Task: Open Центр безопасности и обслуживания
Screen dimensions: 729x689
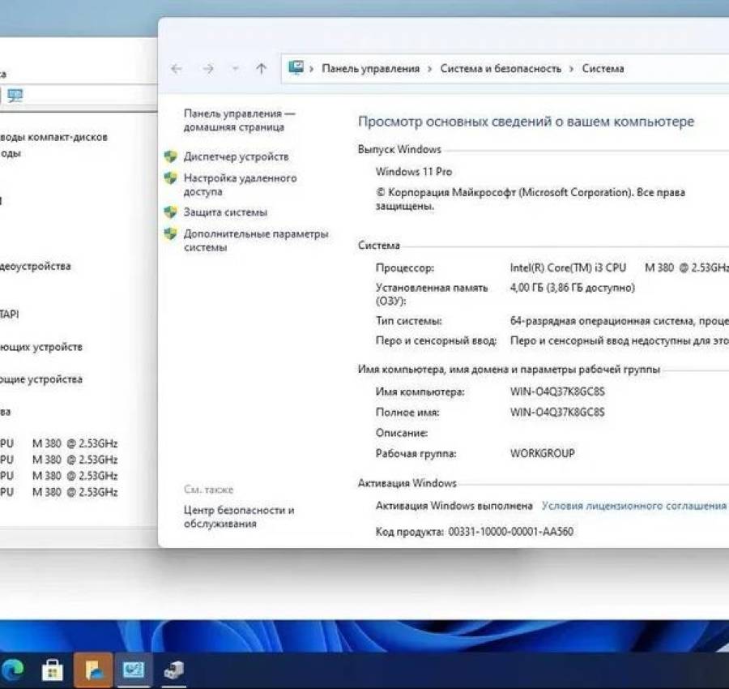Action: [239, 516]
